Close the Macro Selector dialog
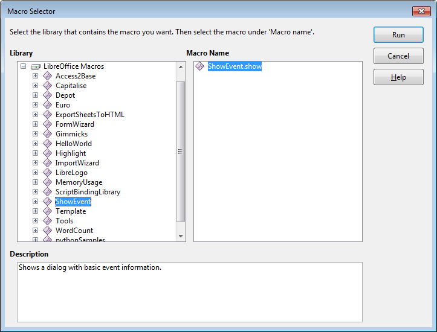 (x=421, y=11)
